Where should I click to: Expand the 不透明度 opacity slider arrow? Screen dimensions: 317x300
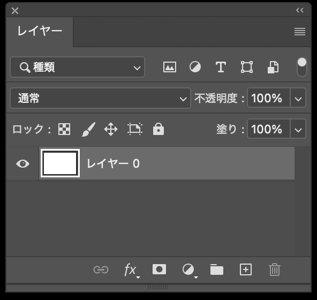(298, 98)
